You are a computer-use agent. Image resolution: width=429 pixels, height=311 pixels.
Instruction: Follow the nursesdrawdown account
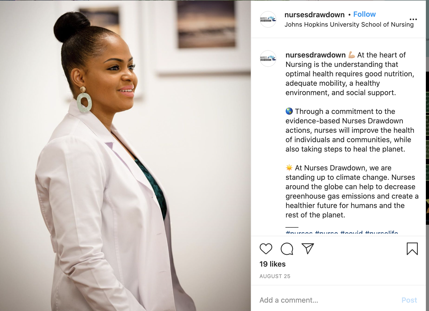364,14
